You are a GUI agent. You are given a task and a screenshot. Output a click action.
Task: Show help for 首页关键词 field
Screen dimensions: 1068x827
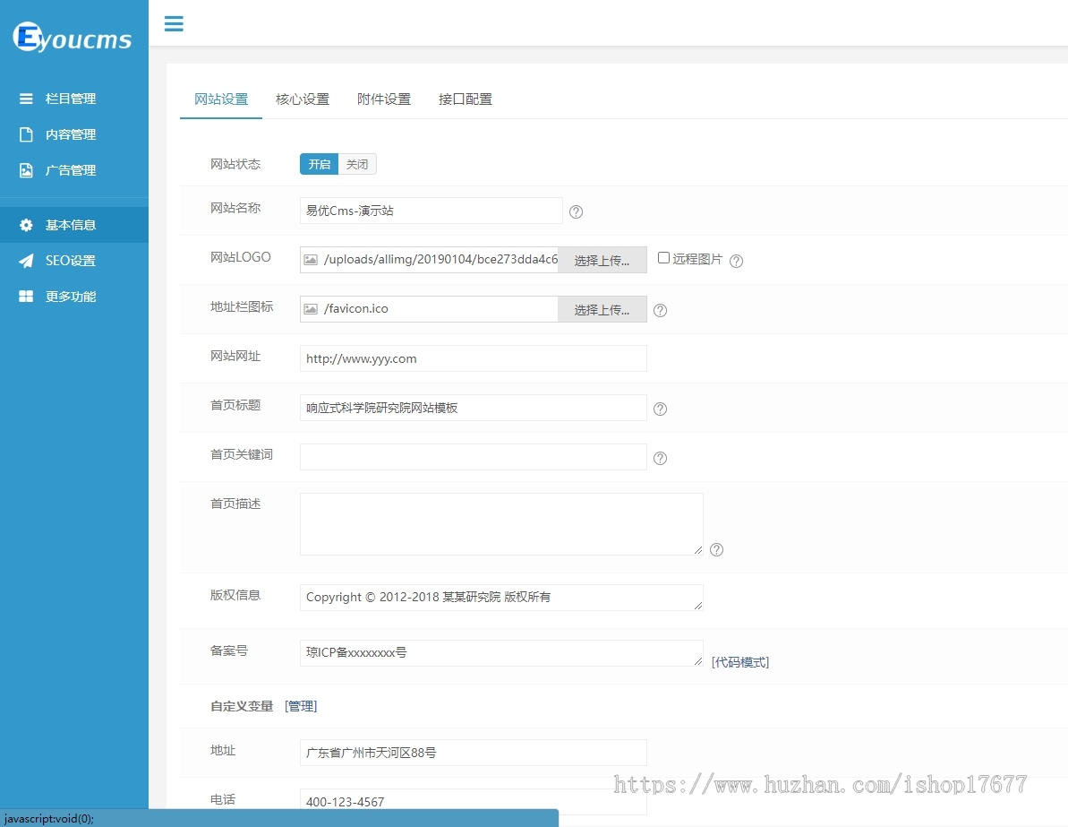(660, 458)
